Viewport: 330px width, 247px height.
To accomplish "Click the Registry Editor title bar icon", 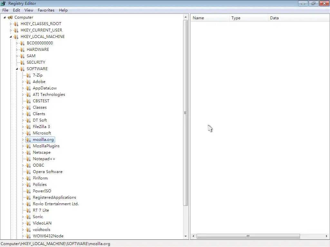I will click(3, 3).
